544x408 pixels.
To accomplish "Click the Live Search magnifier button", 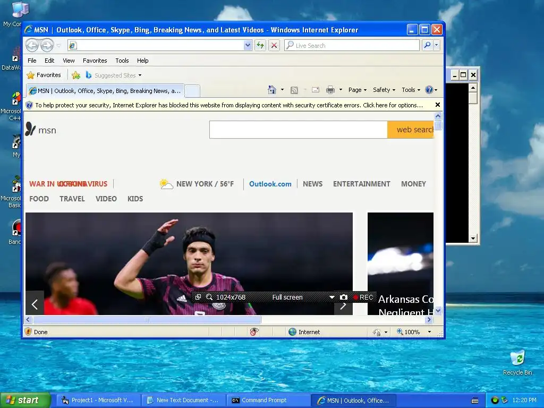I will [x=428, y=45].
